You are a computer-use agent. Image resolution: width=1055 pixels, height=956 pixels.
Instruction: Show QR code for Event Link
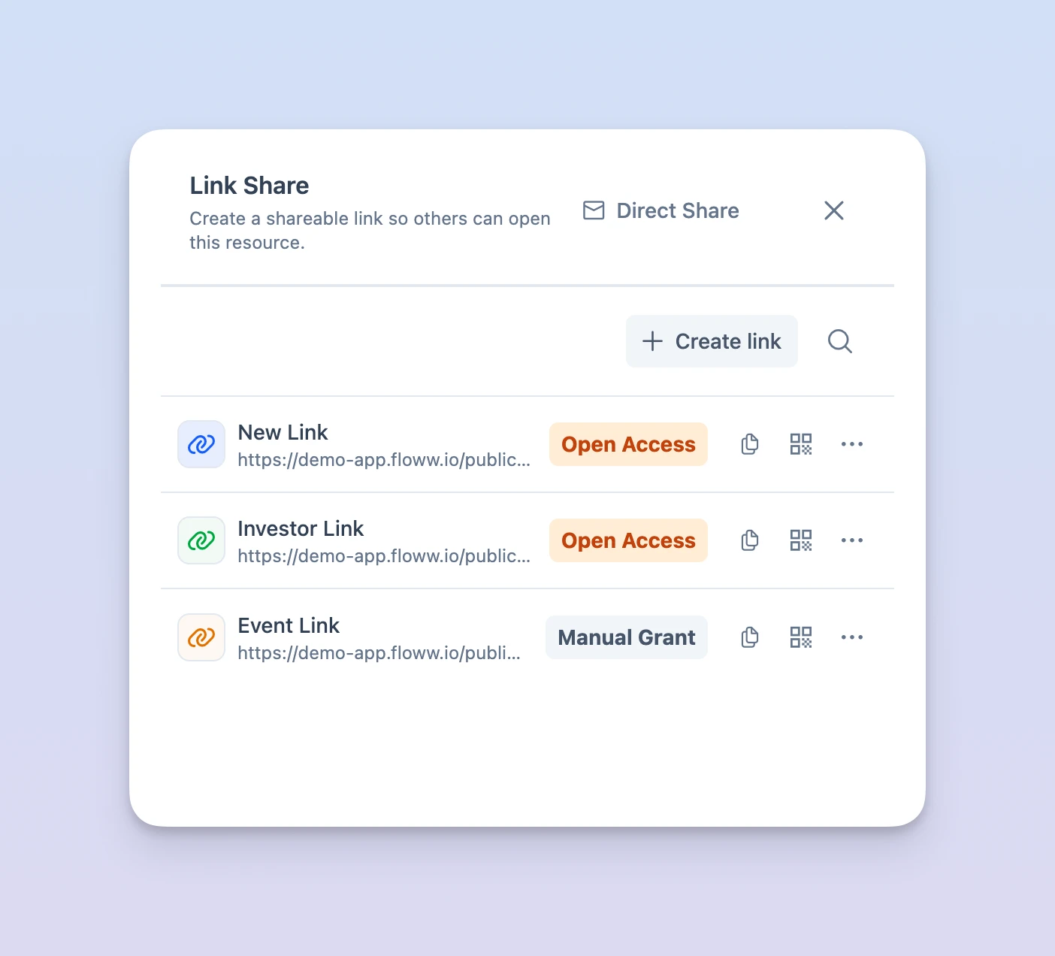(x=801, y=637)
